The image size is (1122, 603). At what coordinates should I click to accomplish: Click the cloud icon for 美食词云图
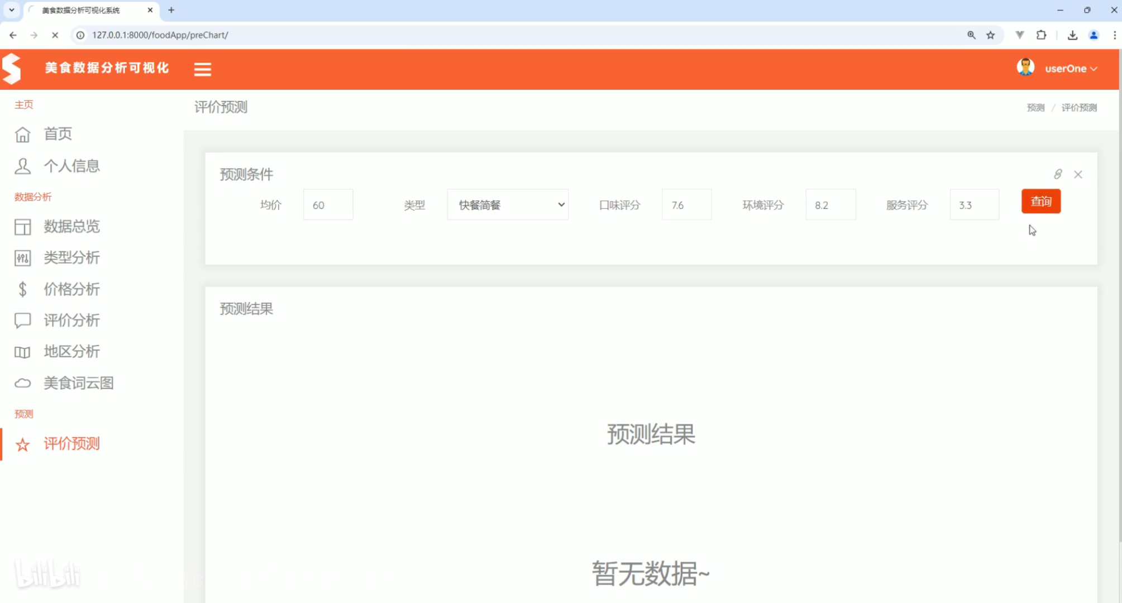(x=22, y=383)
